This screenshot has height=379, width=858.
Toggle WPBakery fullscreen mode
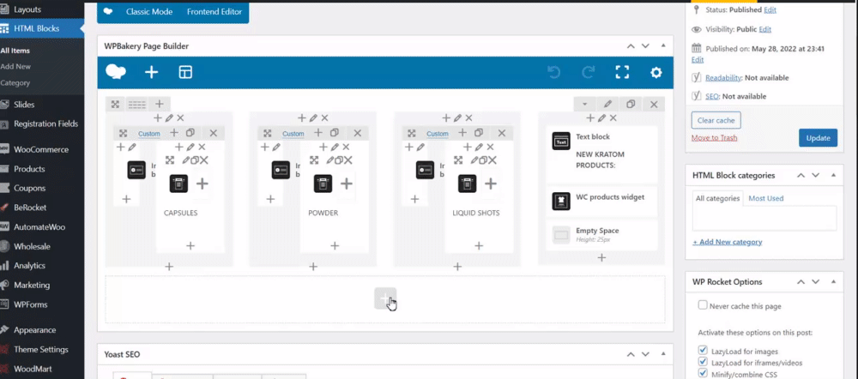tap(622, 72)
